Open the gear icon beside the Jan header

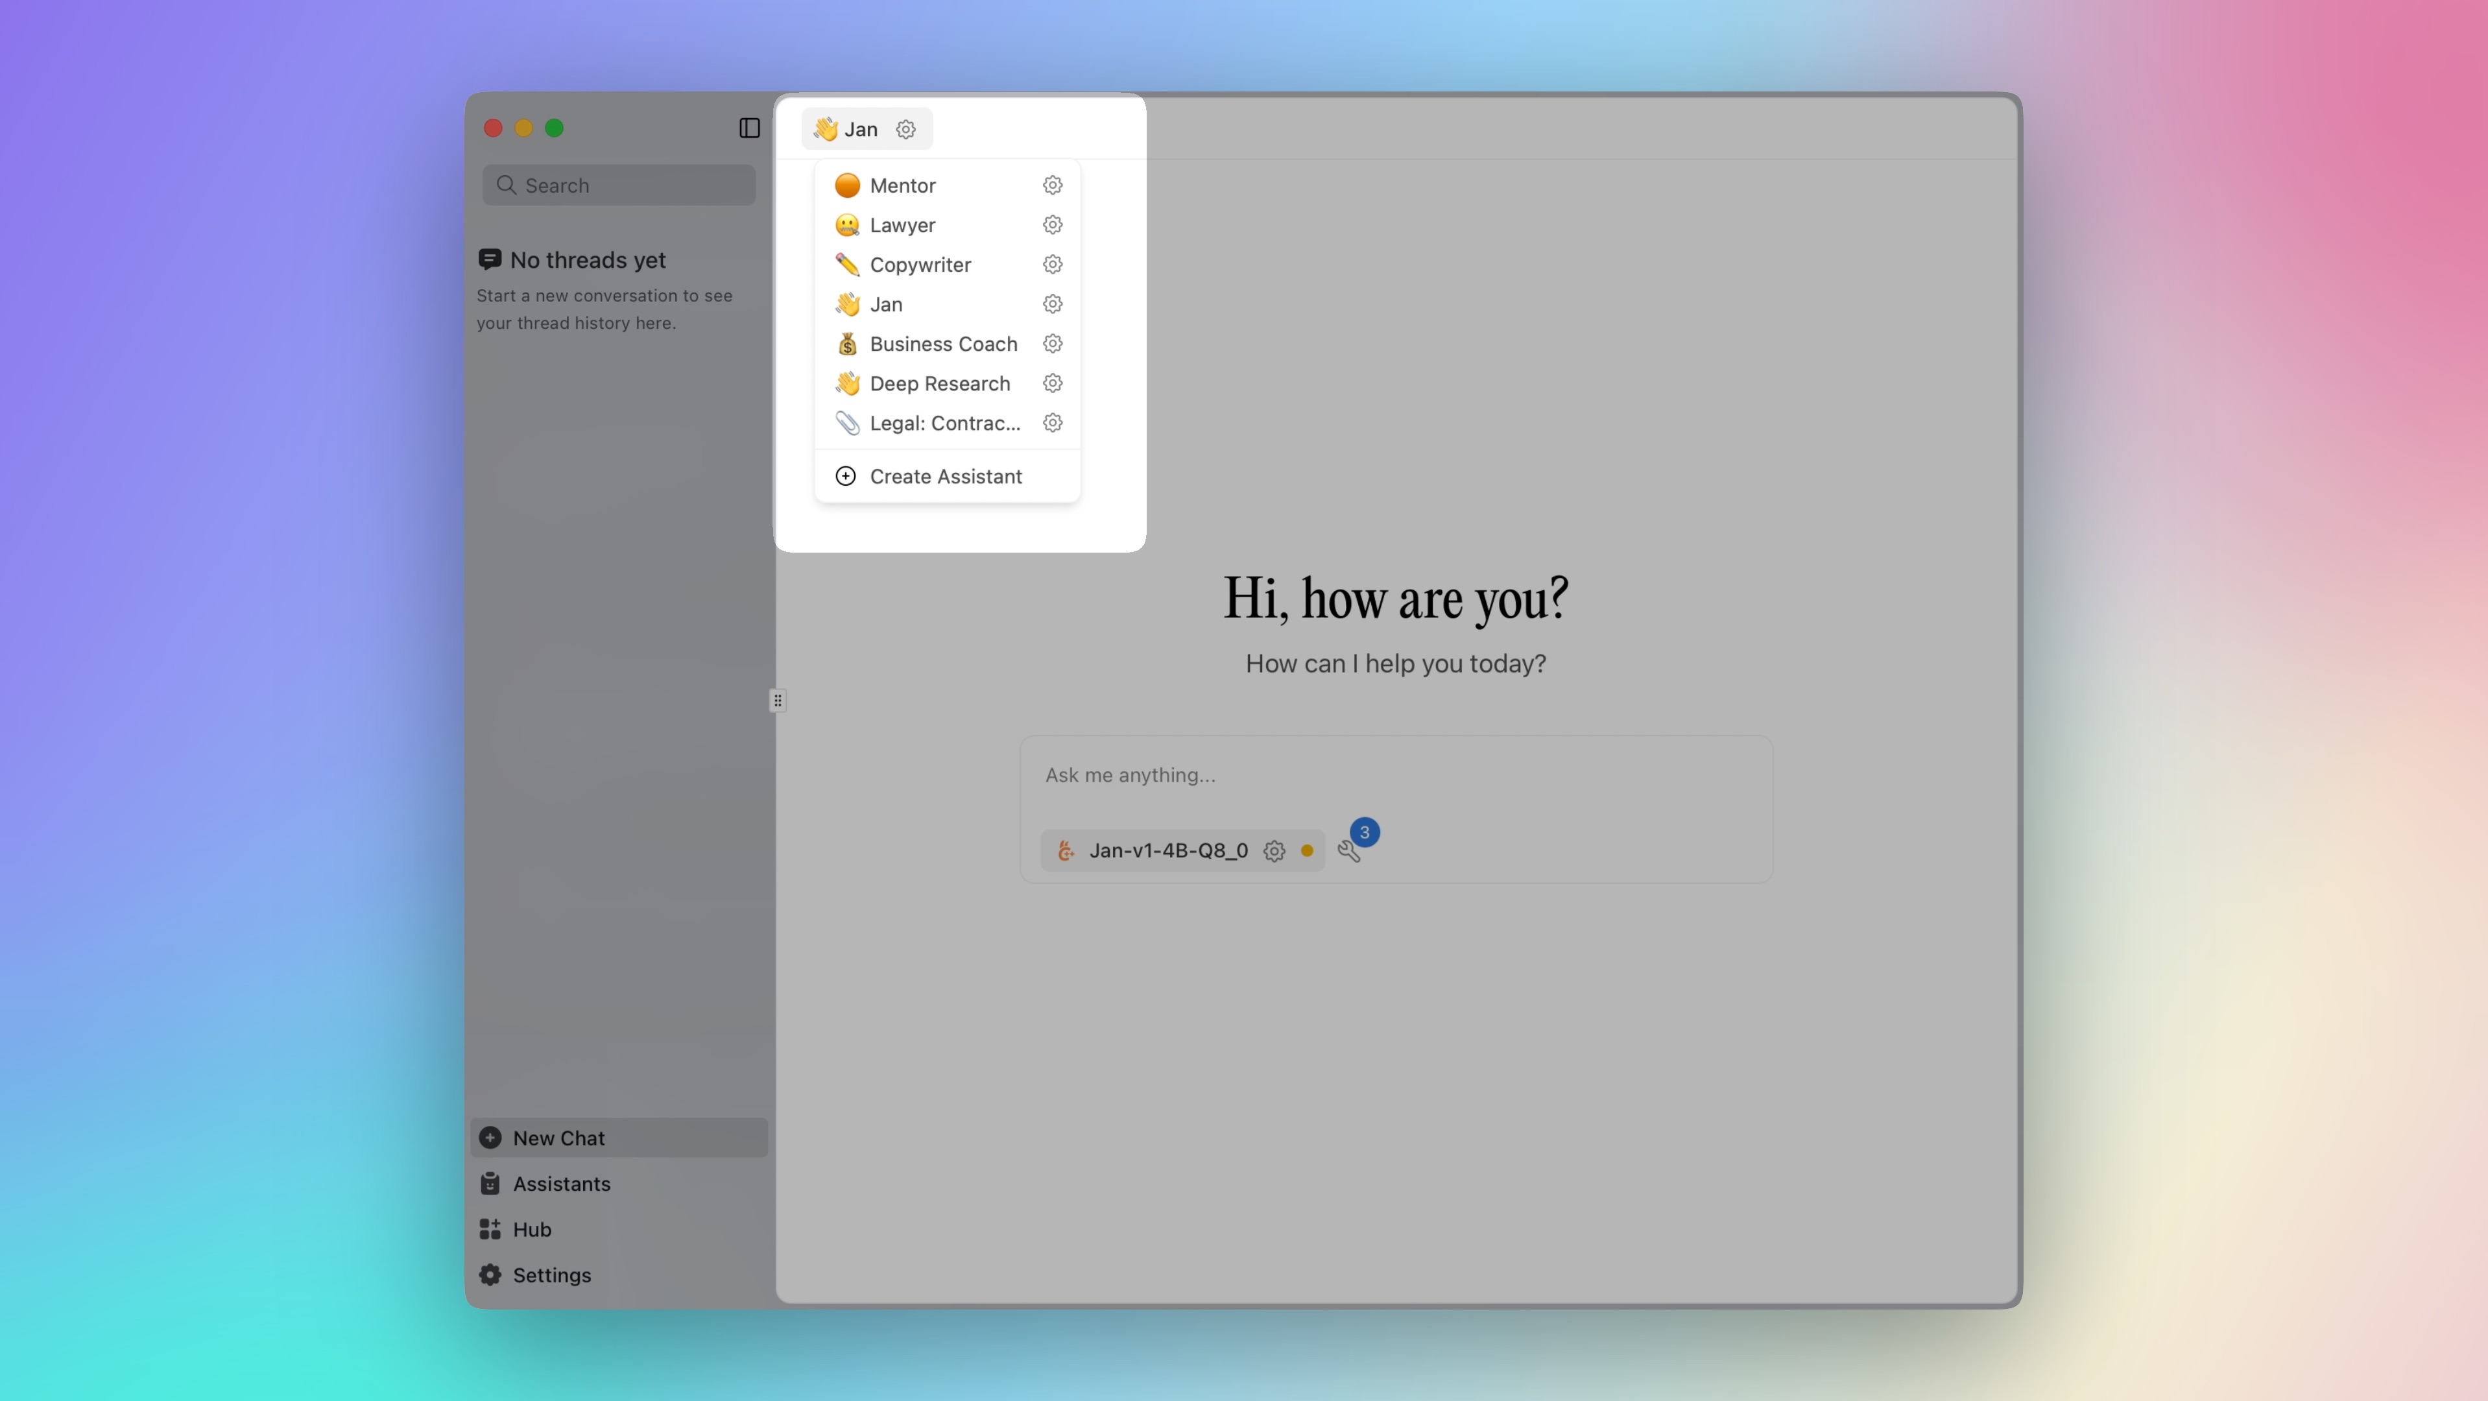[x=905, y=128]
